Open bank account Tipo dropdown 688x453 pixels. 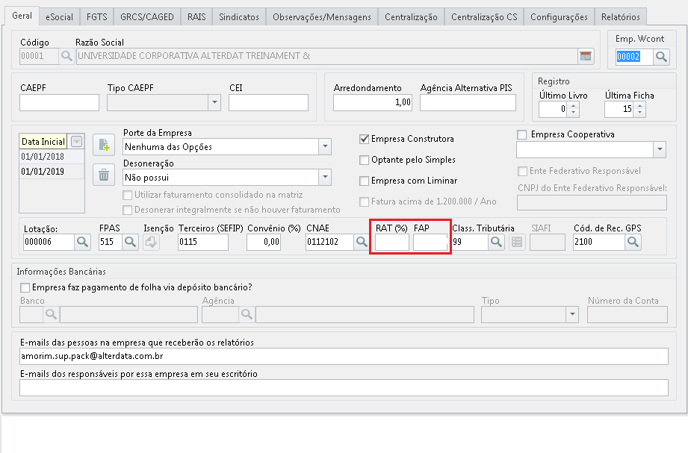click(x=572, y=314)
